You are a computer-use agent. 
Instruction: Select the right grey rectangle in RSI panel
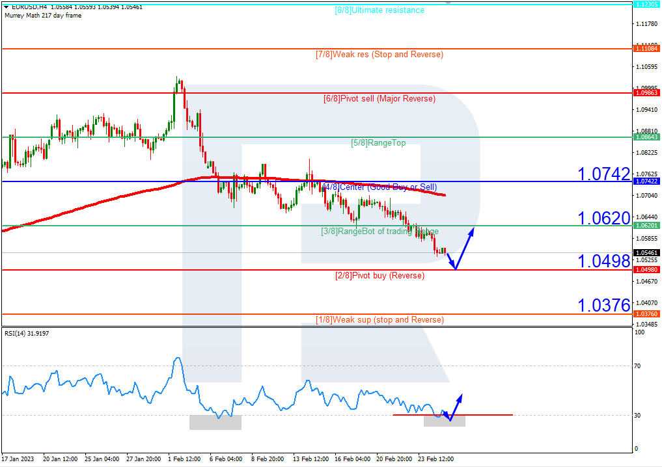[444, 421]
